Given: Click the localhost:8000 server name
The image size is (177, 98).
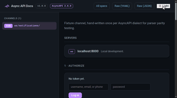Looking at the screenshot, I should click(x=88, y=51).
